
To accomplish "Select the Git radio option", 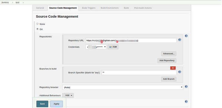I will 37,29.
